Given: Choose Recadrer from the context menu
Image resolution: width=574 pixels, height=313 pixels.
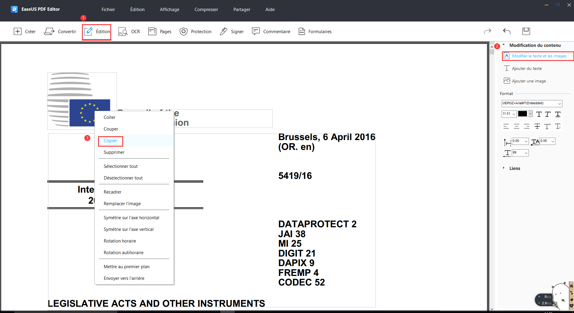Looking at the screenshot, I should click(x=134, y=192).
